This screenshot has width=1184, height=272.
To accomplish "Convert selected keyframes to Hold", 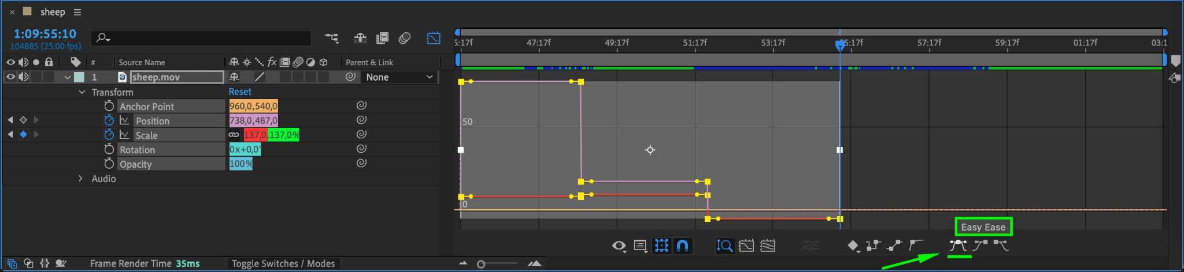I will point(873,245).
